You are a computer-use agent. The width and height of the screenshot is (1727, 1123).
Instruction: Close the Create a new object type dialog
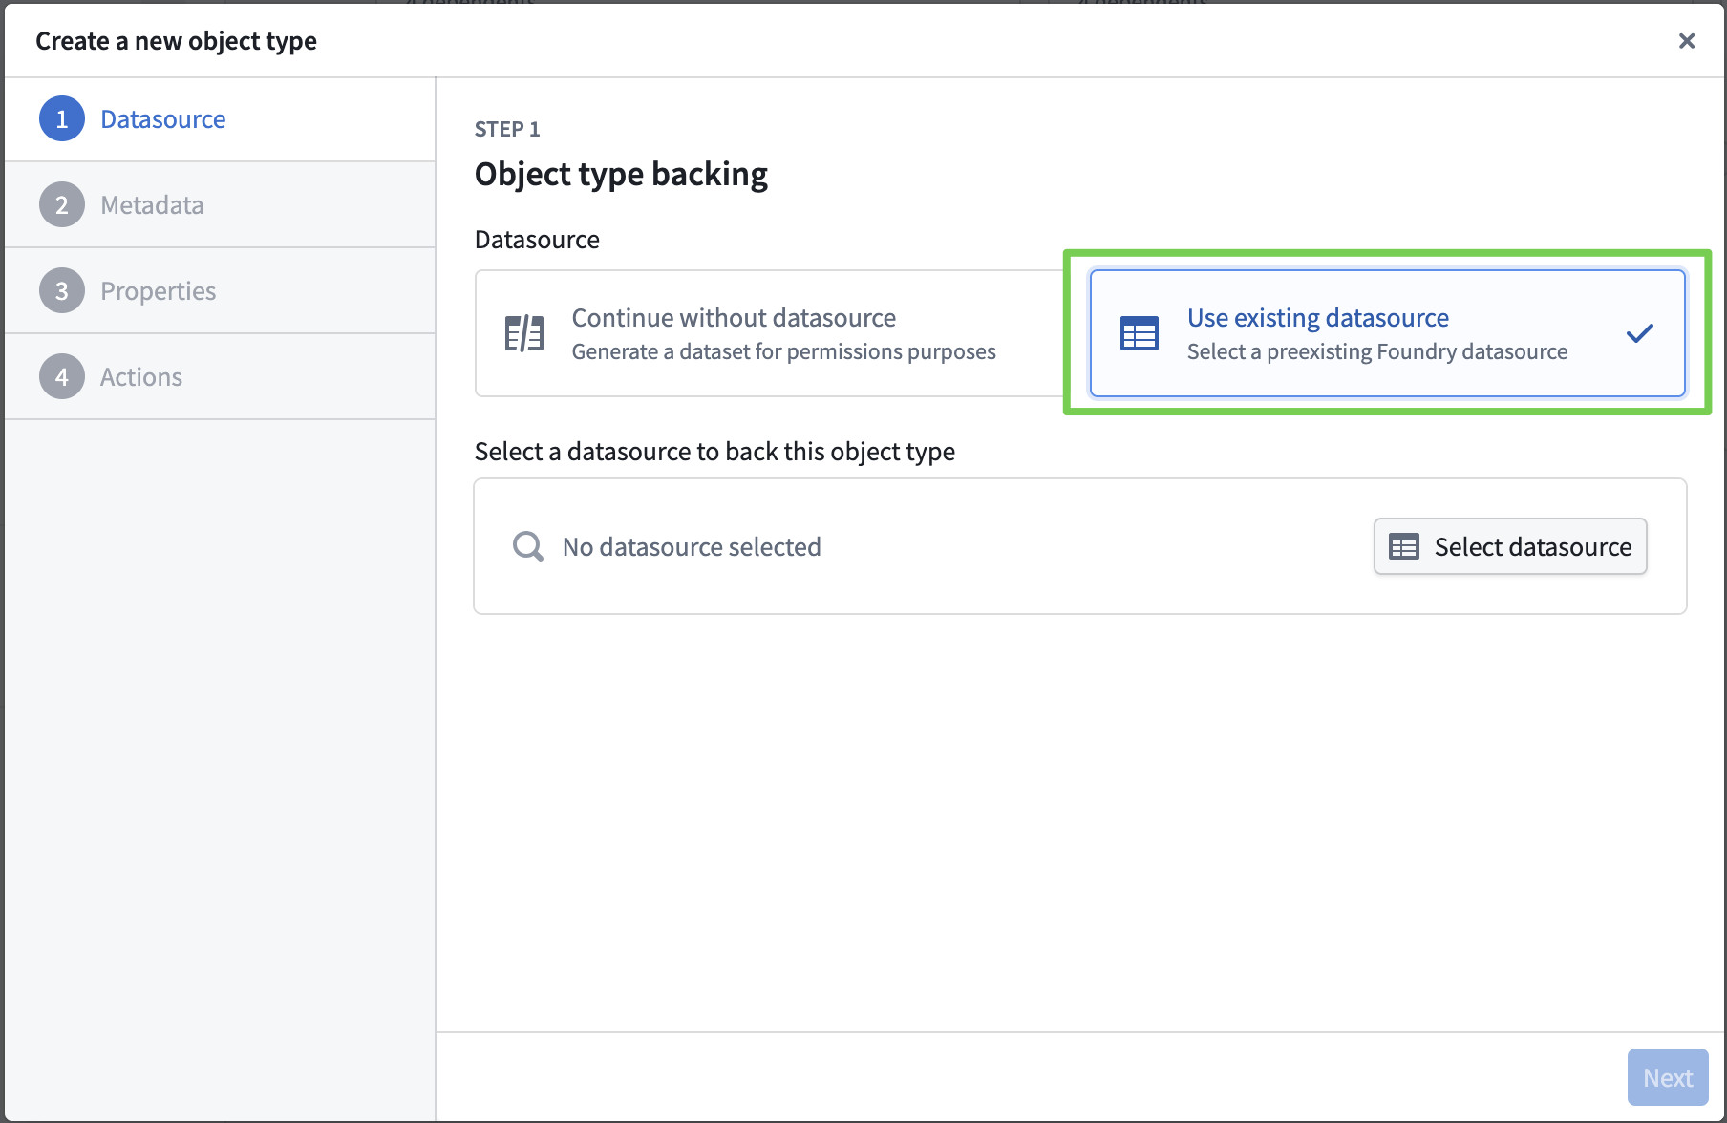tap(1686, 41)
